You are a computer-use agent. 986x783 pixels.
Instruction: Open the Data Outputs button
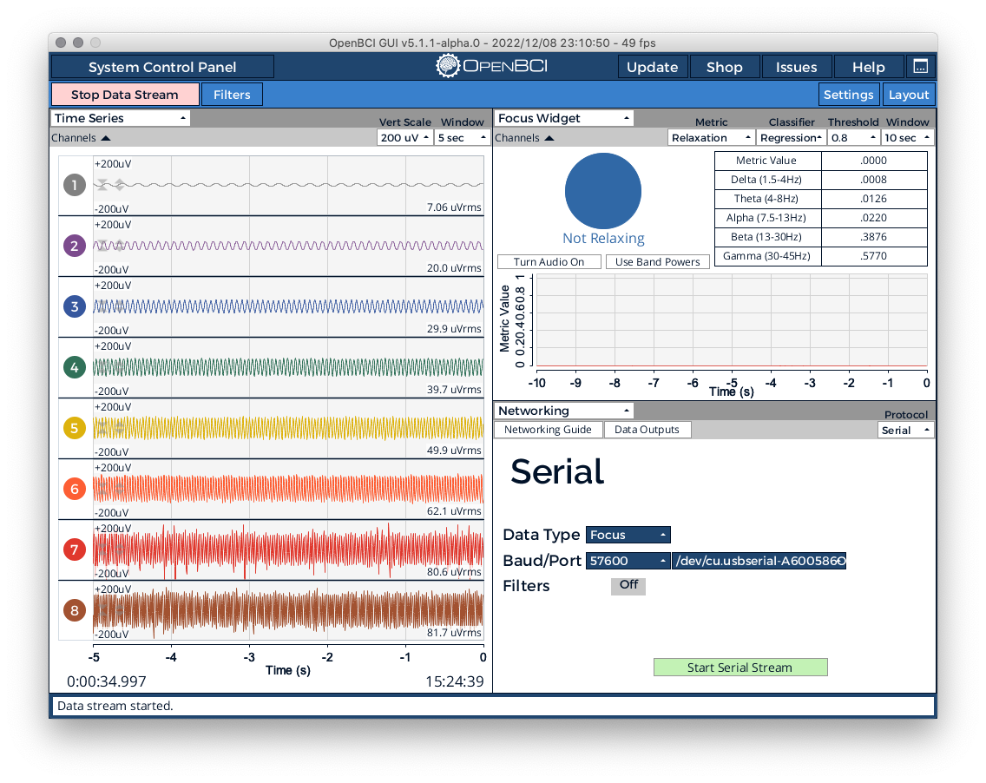[x=647, y=430]
